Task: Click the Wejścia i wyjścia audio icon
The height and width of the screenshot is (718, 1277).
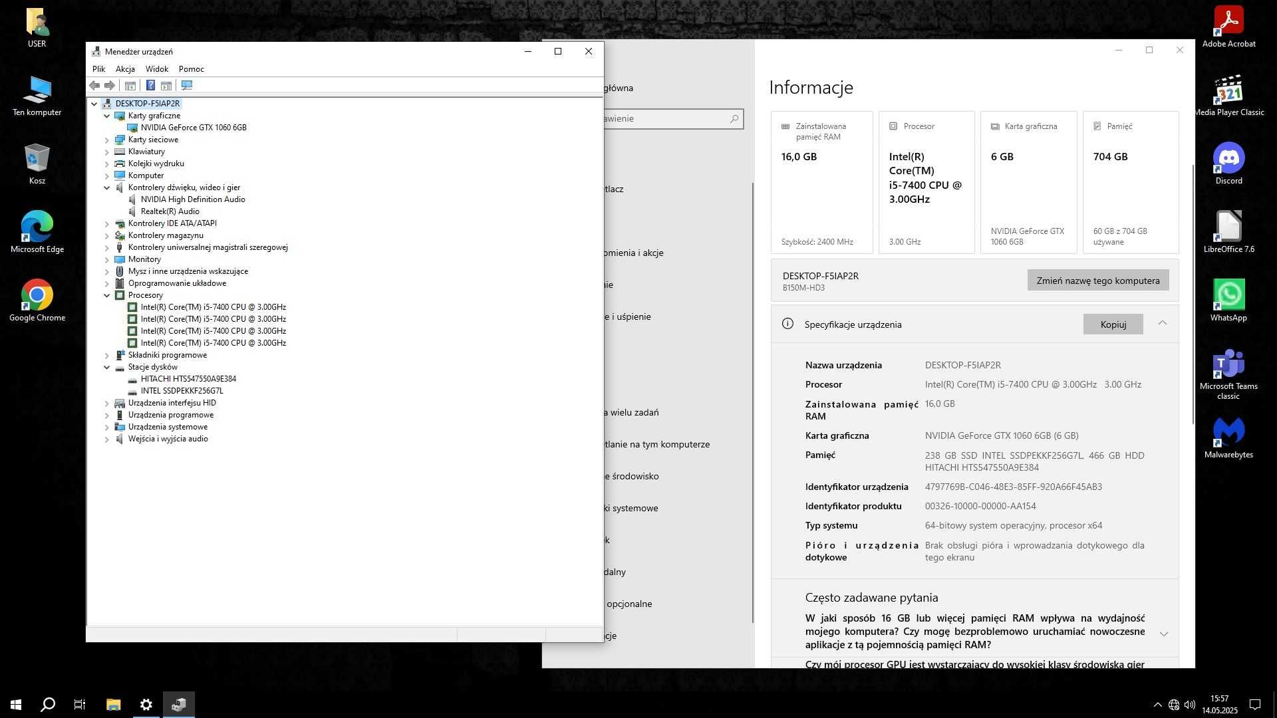Action: 120,439
